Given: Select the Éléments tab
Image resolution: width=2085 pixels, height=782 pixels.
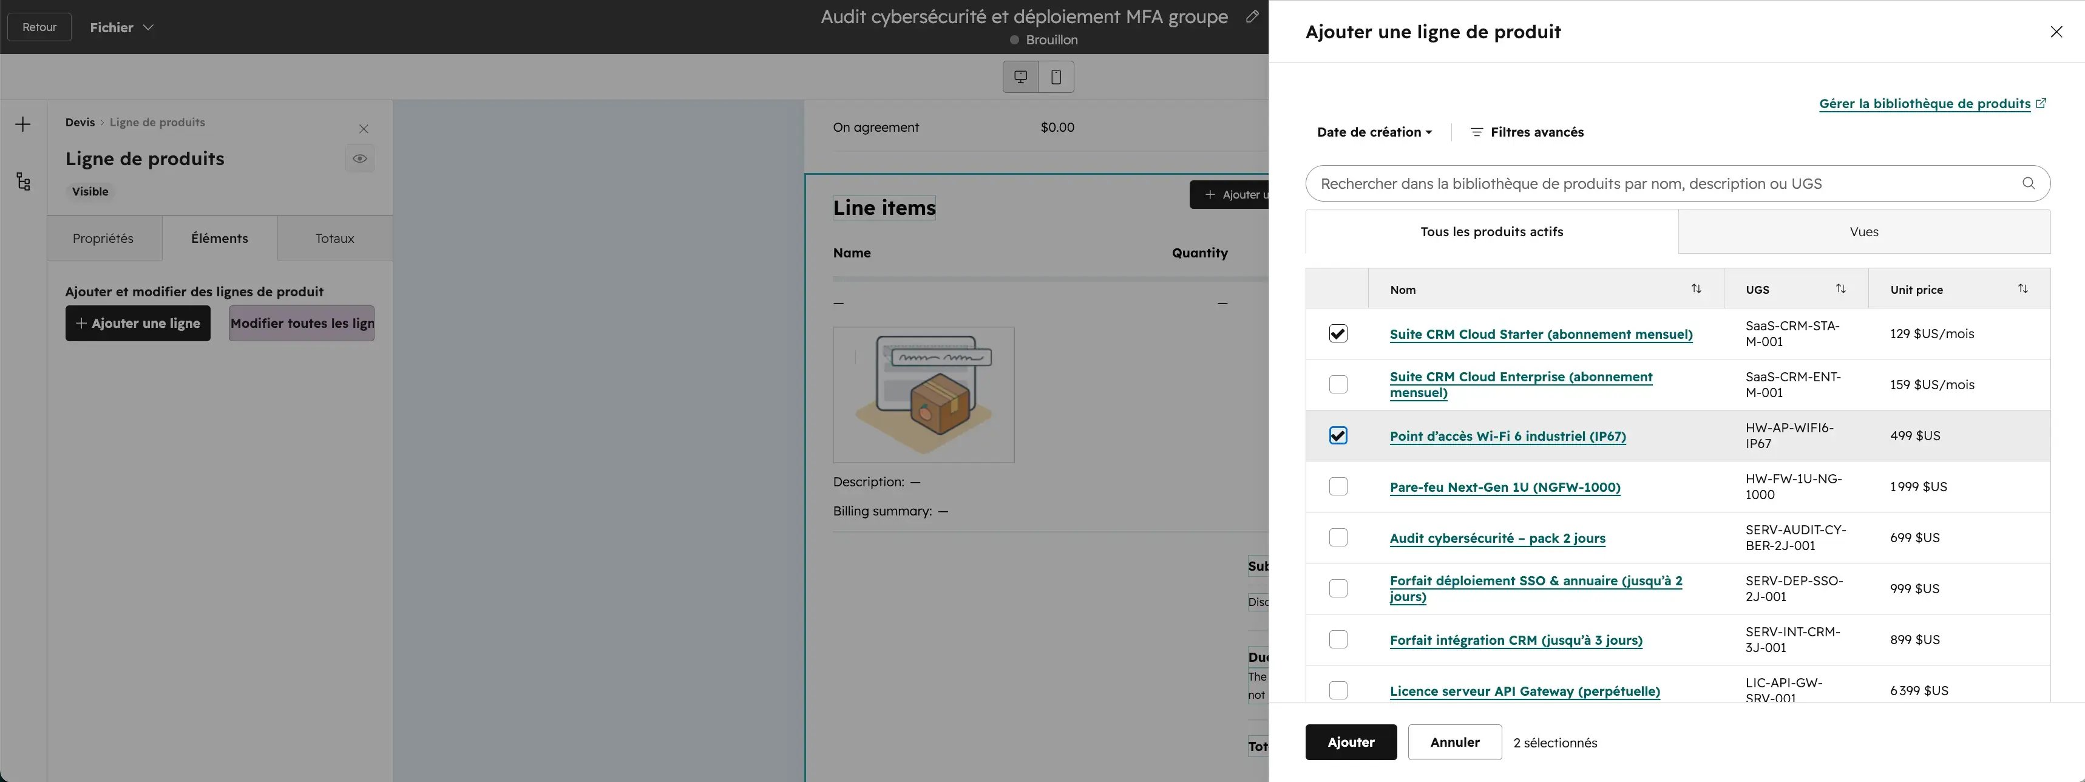Looking at the screenshot, I should [219, 238].
